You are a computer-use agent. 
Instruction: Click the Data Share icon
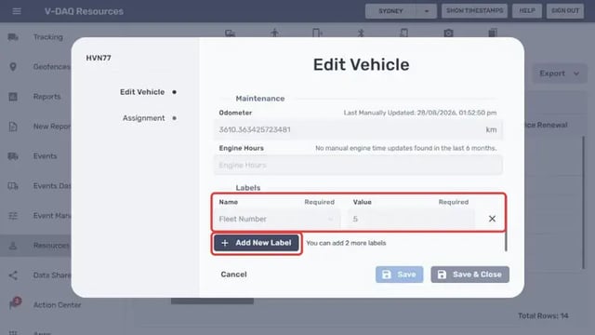13,275
